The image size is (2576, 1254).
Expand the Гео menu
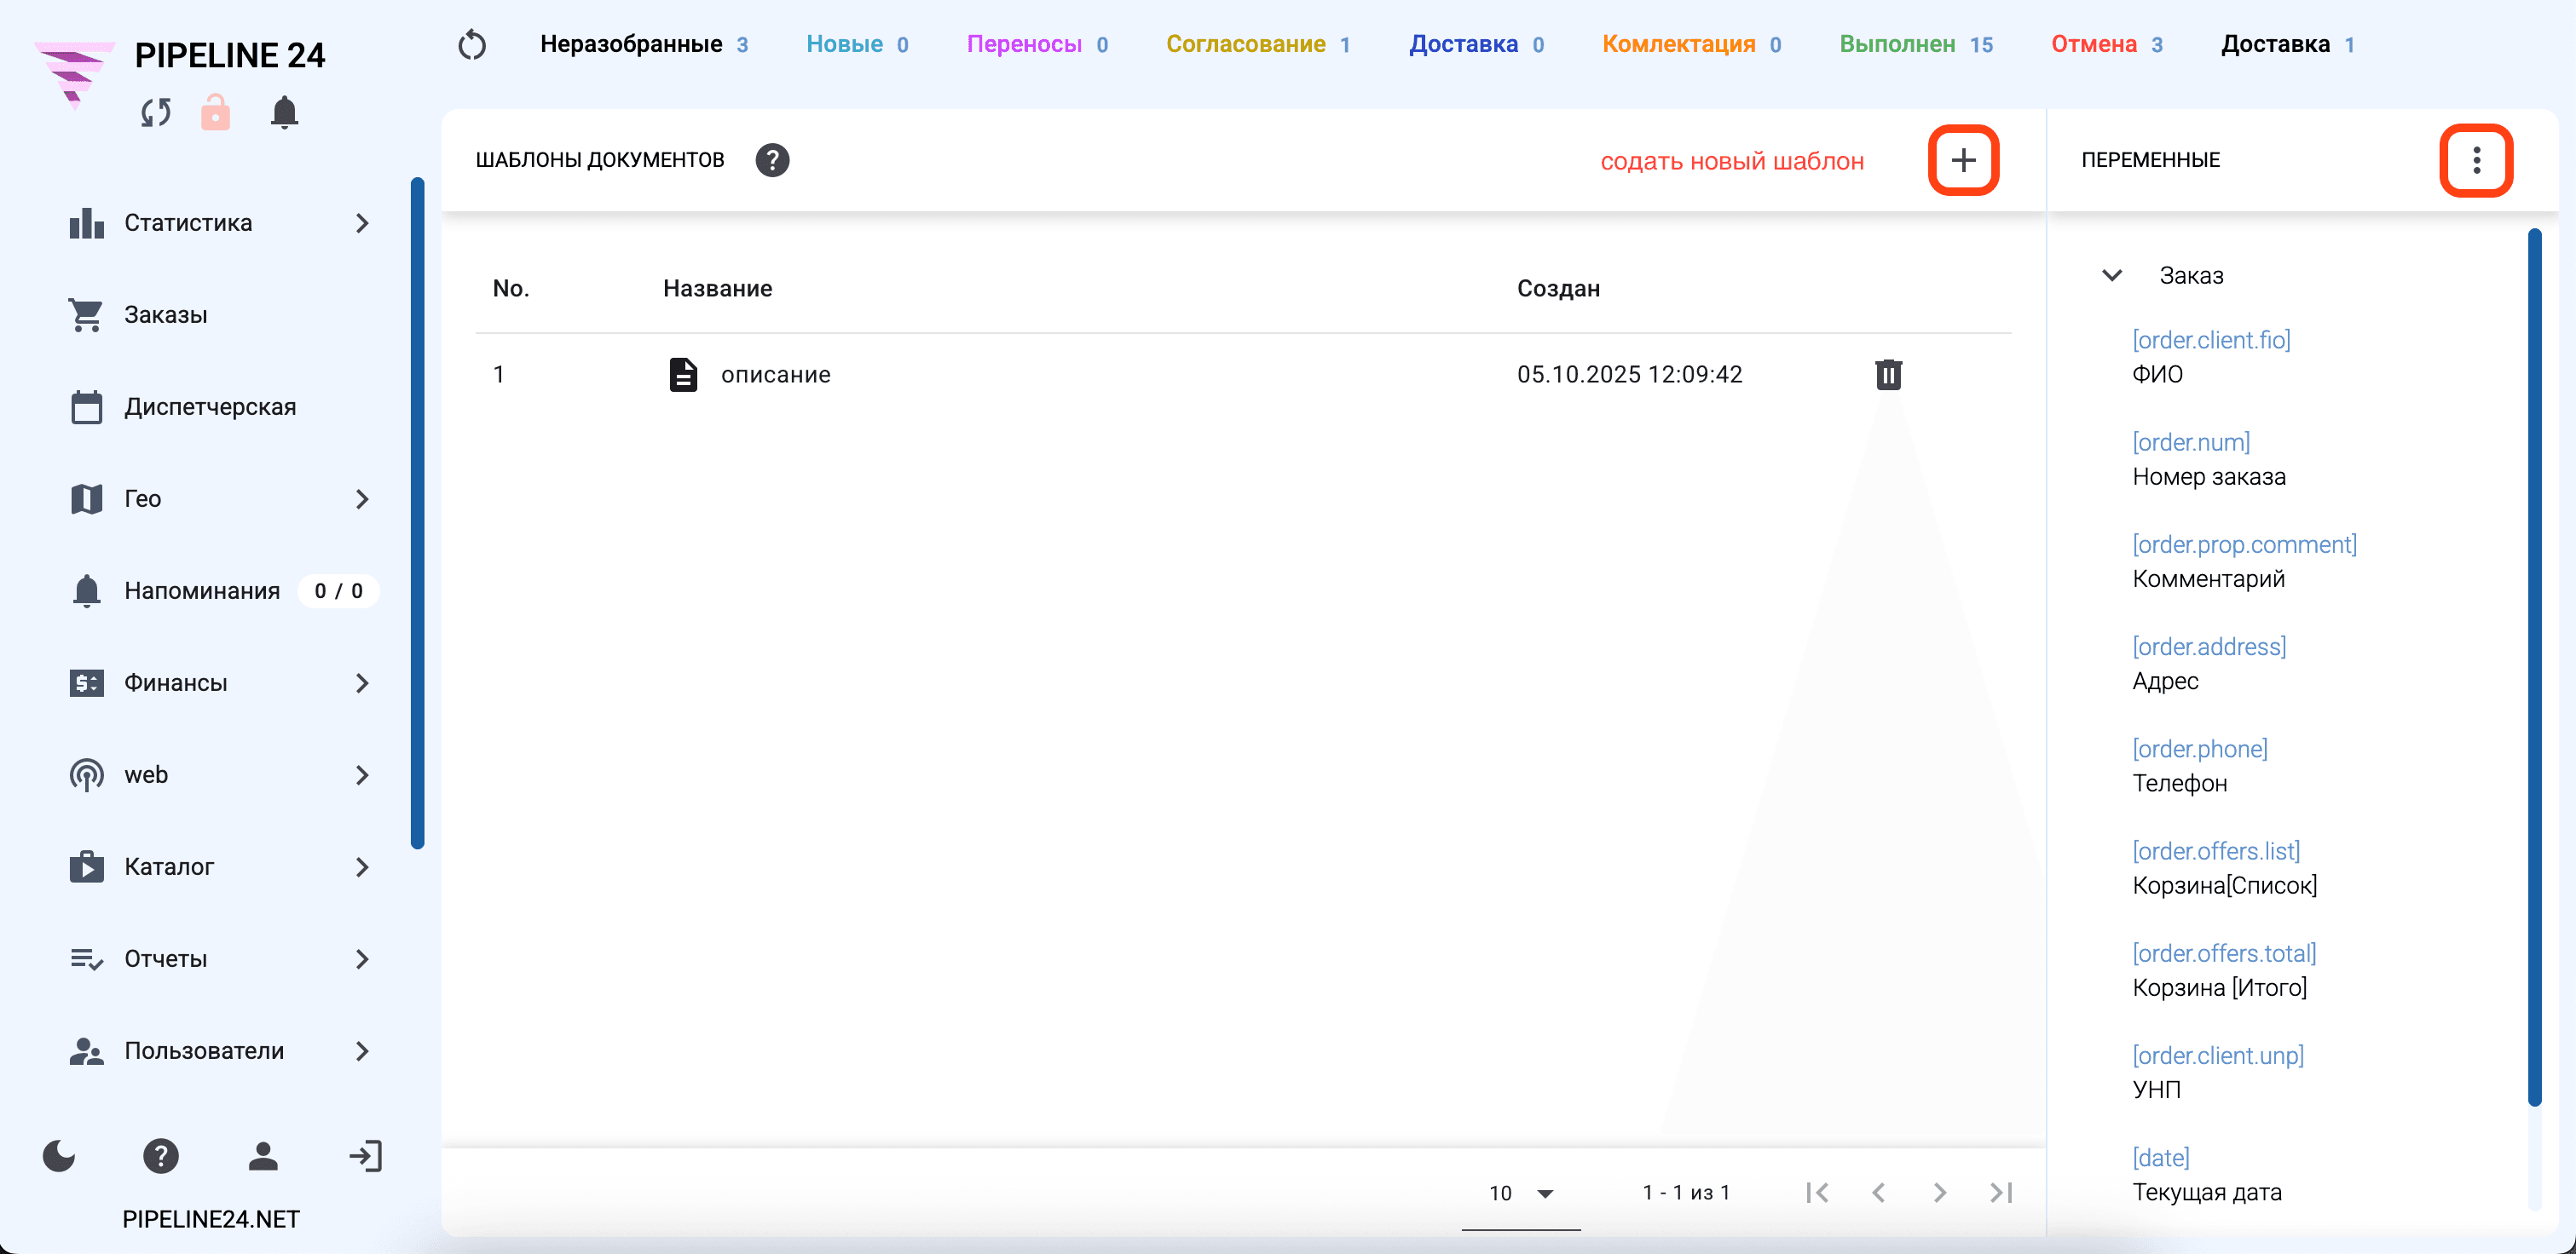[x=219, y=498]
